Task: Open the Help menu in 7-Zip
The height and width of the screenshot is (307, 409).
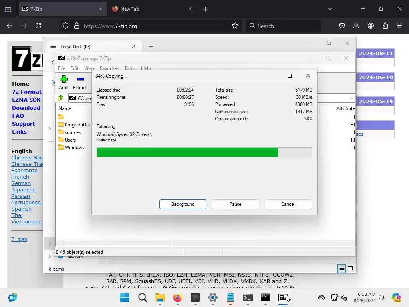Action: (146, 68)
